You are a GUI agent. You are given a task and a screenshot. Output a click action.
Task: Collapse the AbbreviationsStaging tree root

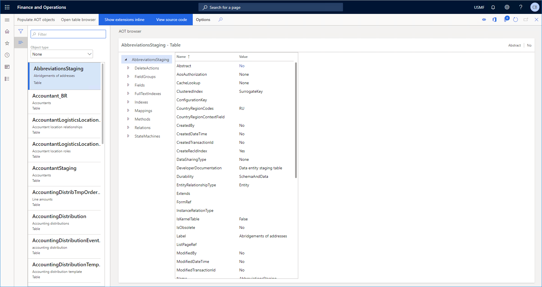(x=126, y=60)
